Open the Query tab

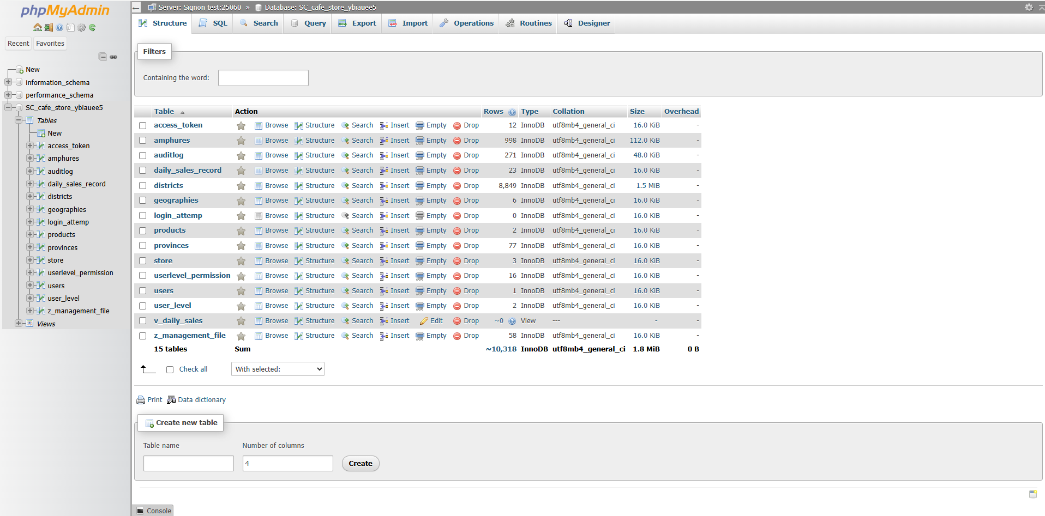(308, 23)
